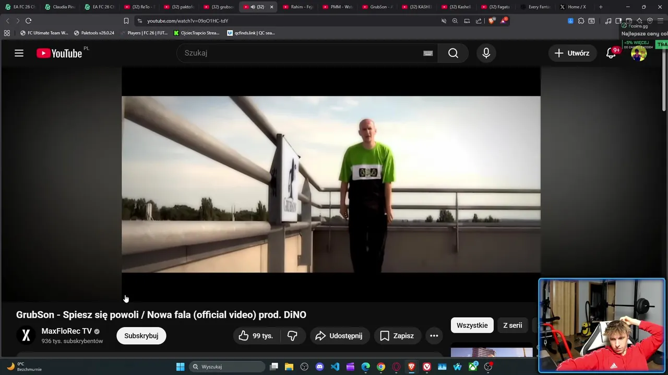Close the active YouTube tab

(271, 7)
